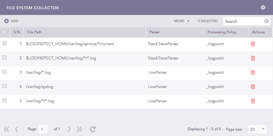Go to the next page
This screenshot has height=136, width=273.
69,129
